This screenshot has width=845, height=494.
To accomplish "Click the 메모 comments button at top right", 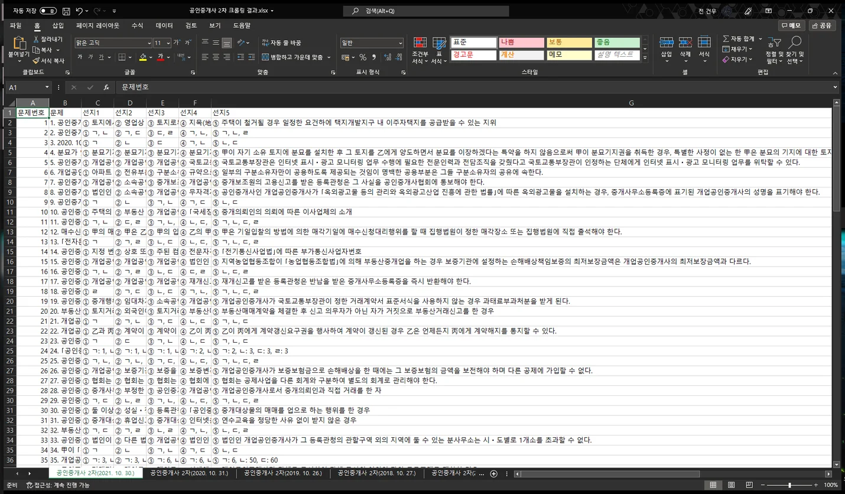I will 791,25.
